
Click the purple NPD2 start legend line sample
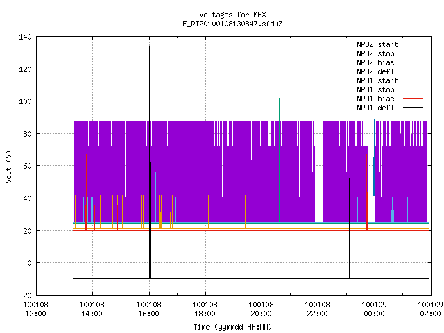(x=413, y=44)
